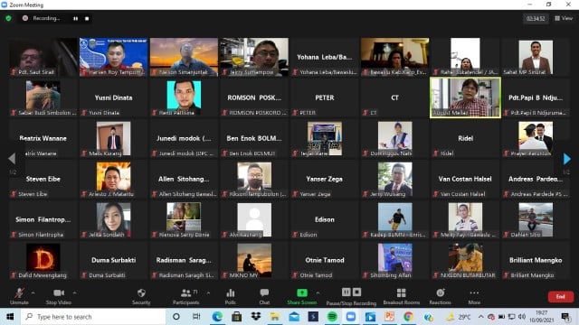Select ROMSON POSKORD participant tile
The width and height of the screenshot is (579, 325).
254,97
